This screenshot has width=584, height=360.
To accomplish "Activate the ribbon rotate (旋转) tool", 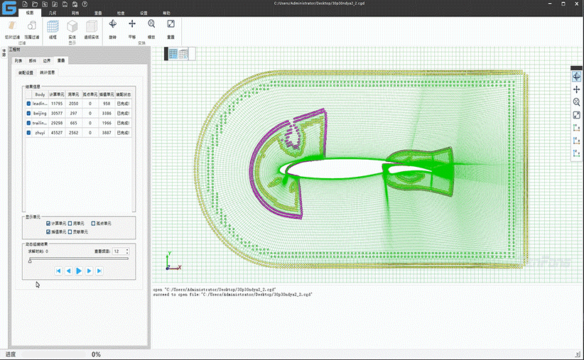I will pyautogui.click(x=112, y=29).
